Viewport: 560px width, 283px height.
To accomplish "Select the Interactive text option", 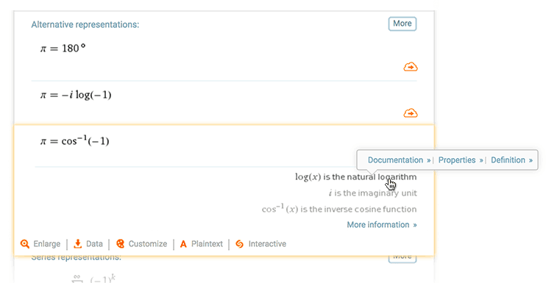I will (x=267, y=244).
